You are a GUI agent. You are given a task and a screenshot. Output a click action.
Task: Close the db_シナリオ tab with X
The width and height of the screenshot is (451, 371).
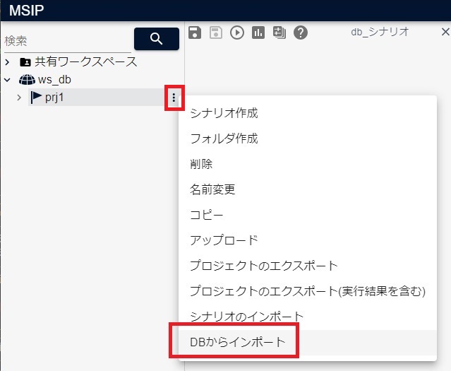coord(445,32)
